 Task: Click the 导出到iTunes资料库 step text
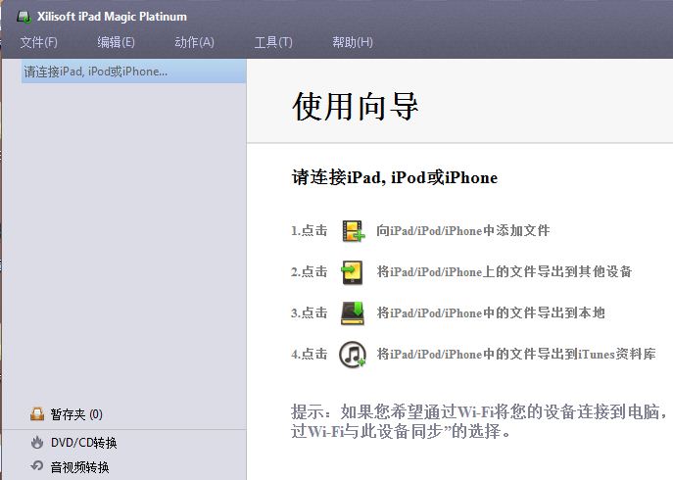point(516,355)
